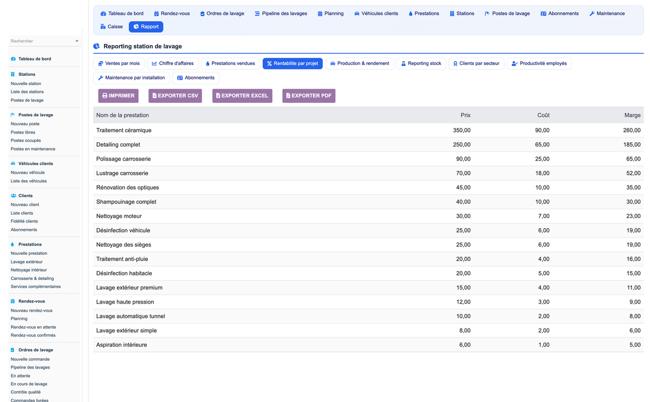Screen dimensions: 650x402
Task: Go to Carrosserie & detailing link
Action: click(x=32, y=278)
